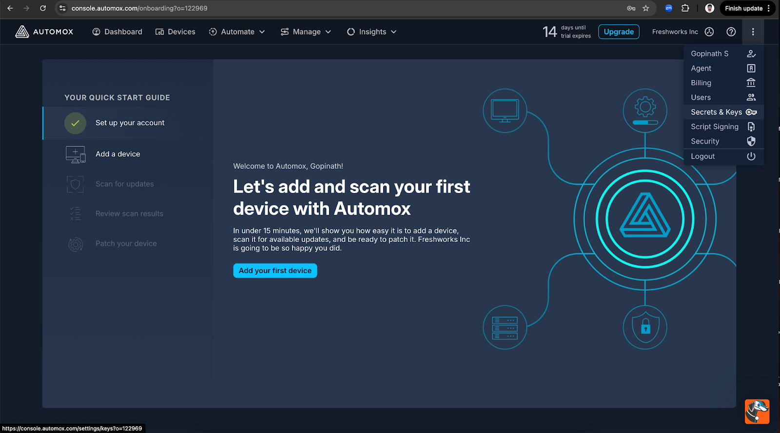Click the Upgrade button
The image size is (780, 433).
[x=619, y=32]
